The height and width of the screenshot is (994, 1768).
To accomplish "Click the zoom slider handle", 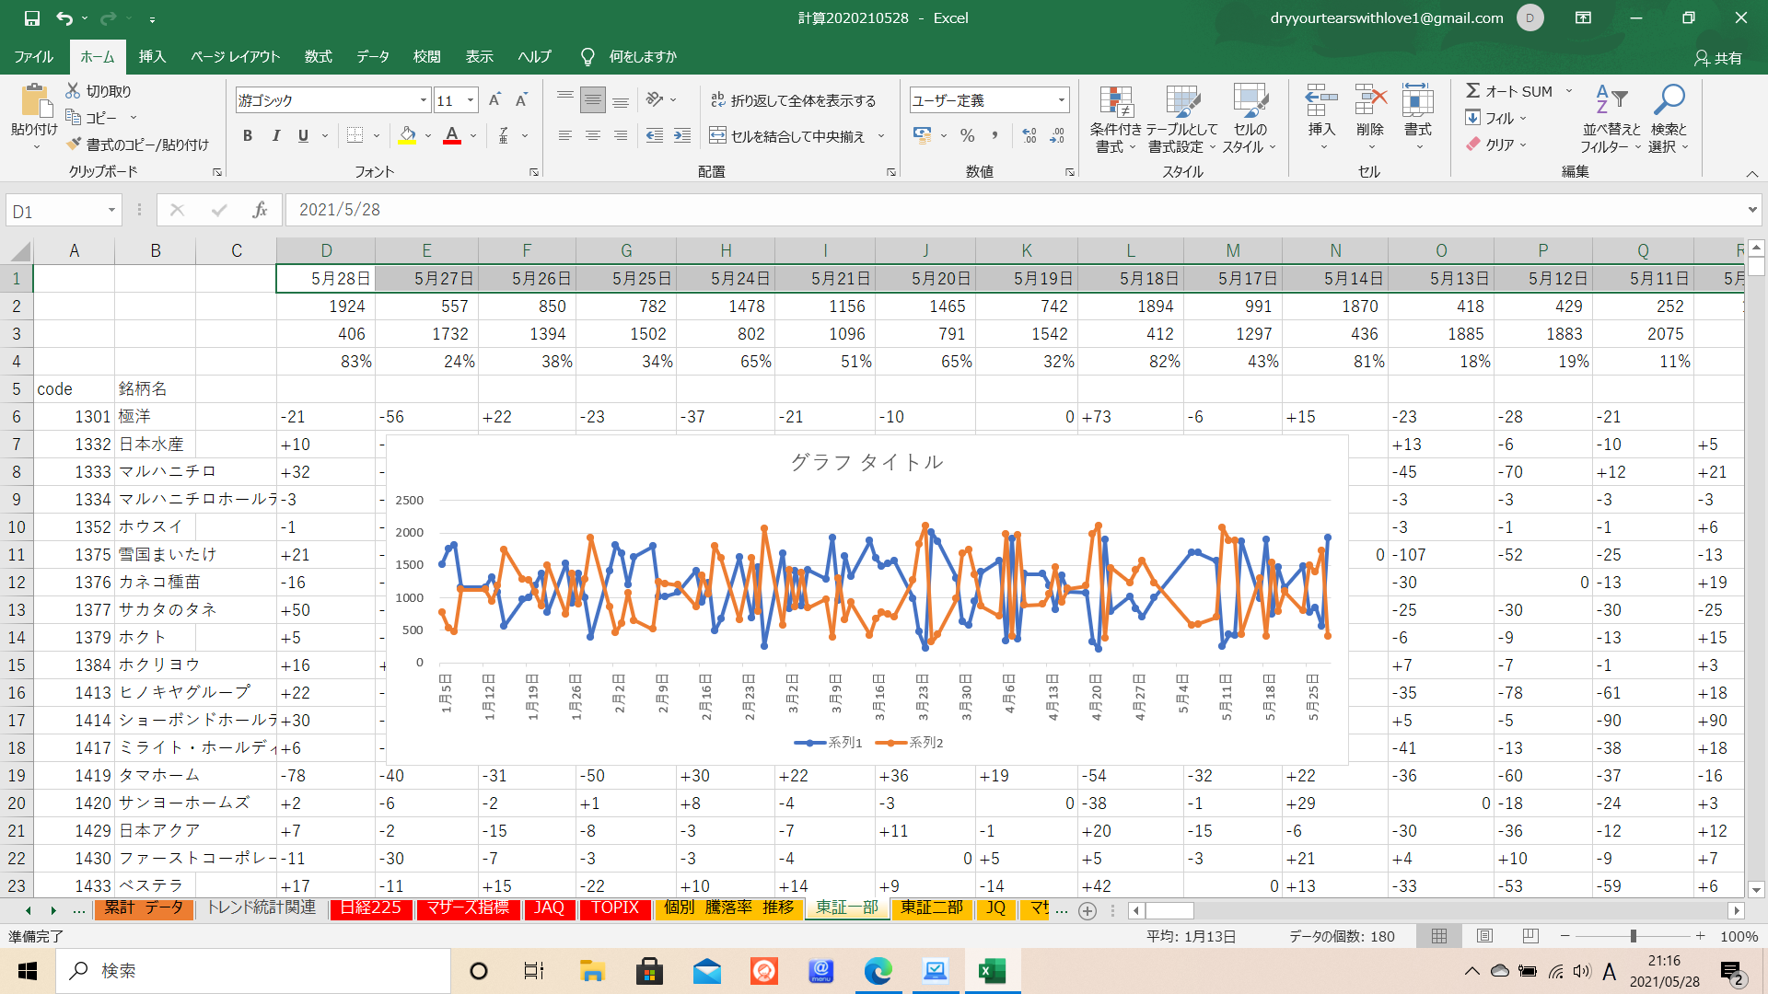I will [x=1633, y=936].
